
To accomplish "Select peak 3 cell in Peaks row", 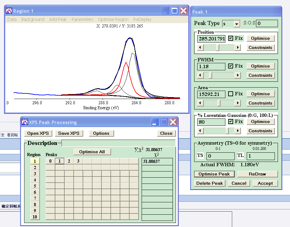I will pyautogui.click(x=78, y=161).
